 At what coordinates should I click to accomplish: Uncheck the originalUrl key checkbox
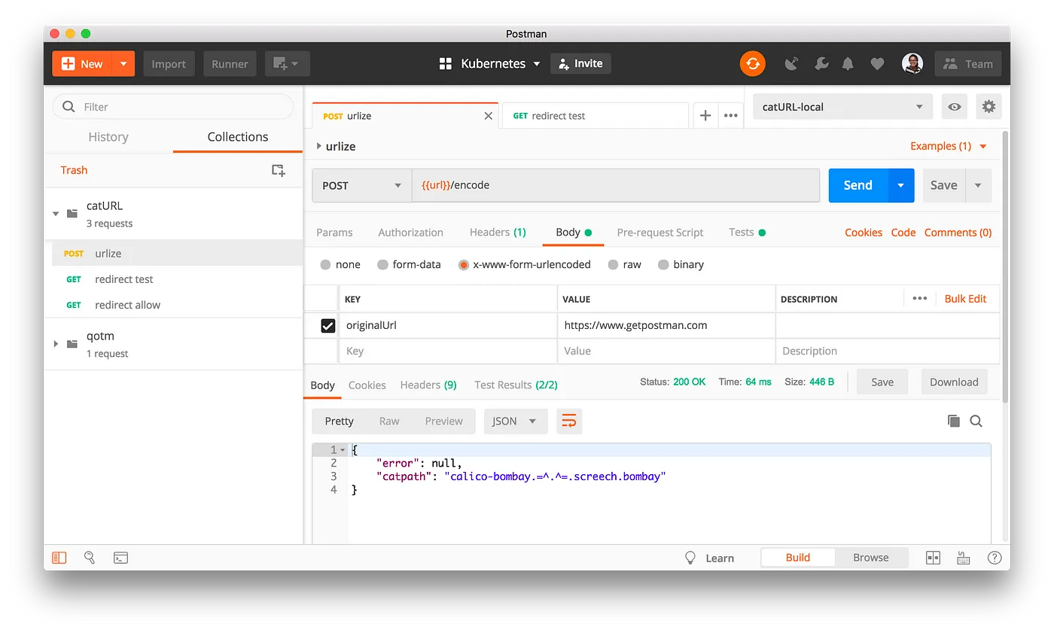328,326
